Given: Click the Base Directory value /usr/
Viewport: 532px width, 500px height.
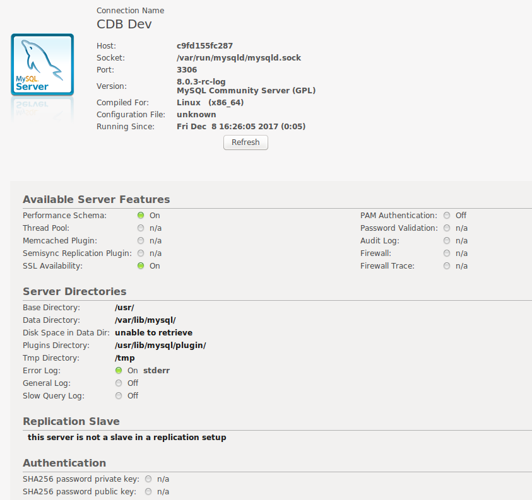Looking at the screenshot, I should coord(124,308).
